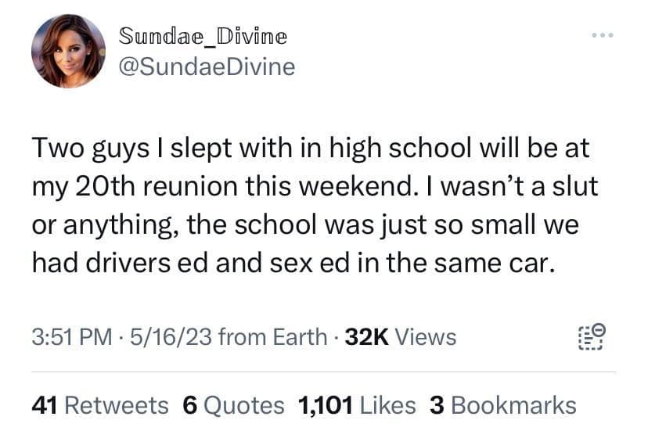648x438 pixels.
Task: Click the number 3 before Bookmarks
Action: click(x=437, y=404)
